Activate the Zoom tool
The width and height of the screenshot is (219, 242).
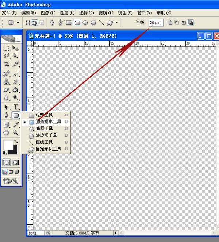click(x=15, y=132)
